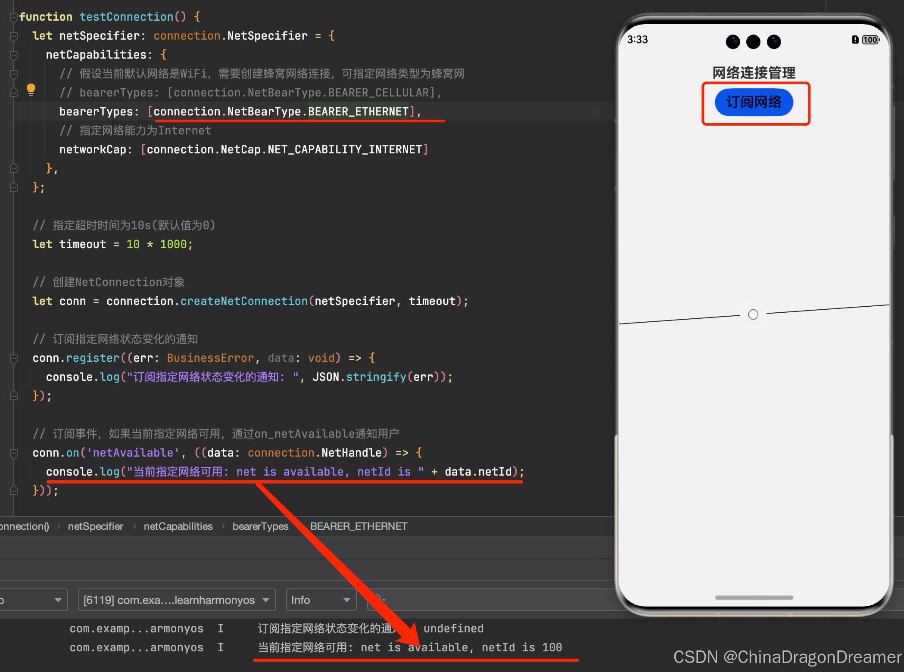Open the Info log level dropdown

click(x=321, y=600)
